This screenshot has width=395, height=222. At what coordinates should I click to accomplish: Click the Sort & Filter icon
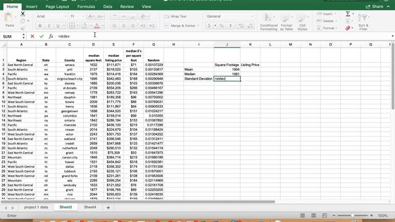pos(363,22)
